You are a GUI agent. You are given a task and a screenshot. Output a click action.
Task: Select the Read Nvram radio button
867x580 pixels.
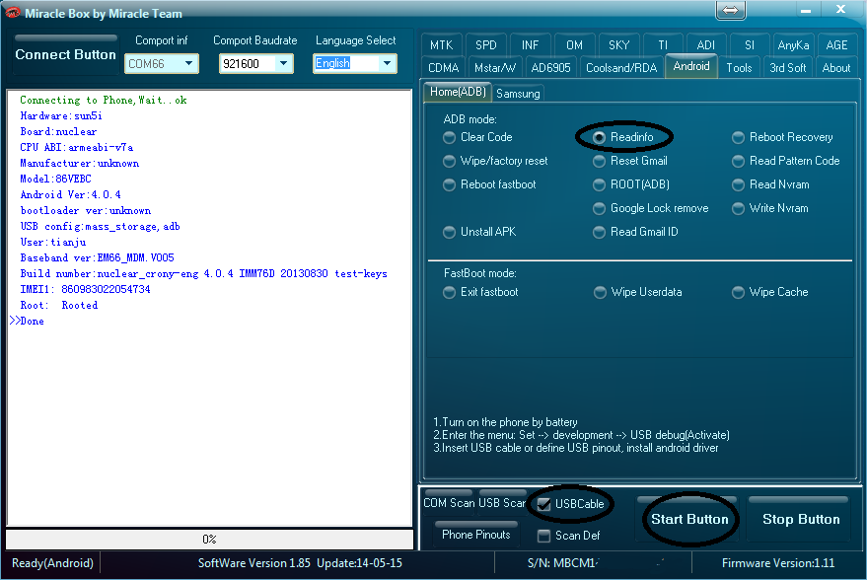(738, 184)
